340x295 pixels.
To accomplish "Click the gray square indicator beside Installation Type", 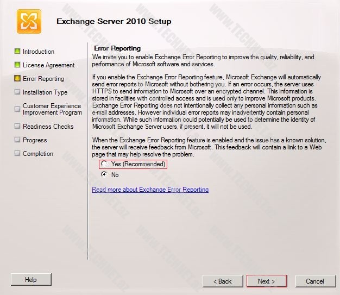I will pyautogui.click(x=17, y=92).
